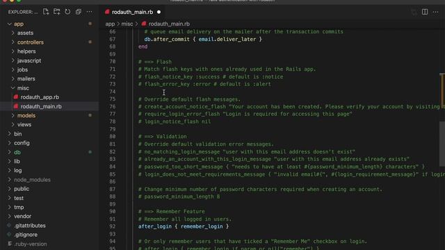
Task: Select rodauth_main.rb in the file tree
Action: pyautogui.click(x=41, y=106)
